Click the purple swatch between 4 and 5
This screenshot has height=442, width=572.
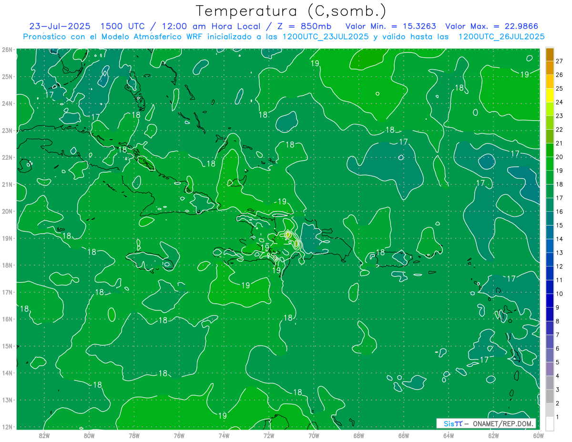coord(550,369)
